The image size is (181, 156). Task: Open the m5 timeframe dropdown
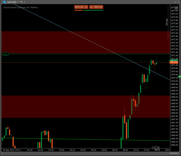(23, 2)
